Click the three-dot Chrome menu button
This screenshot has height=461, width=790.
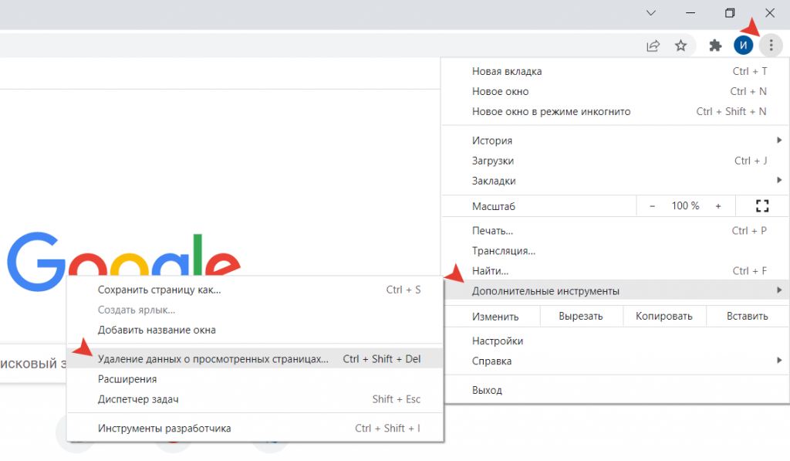pyautogui.click(x=770, y=46)
